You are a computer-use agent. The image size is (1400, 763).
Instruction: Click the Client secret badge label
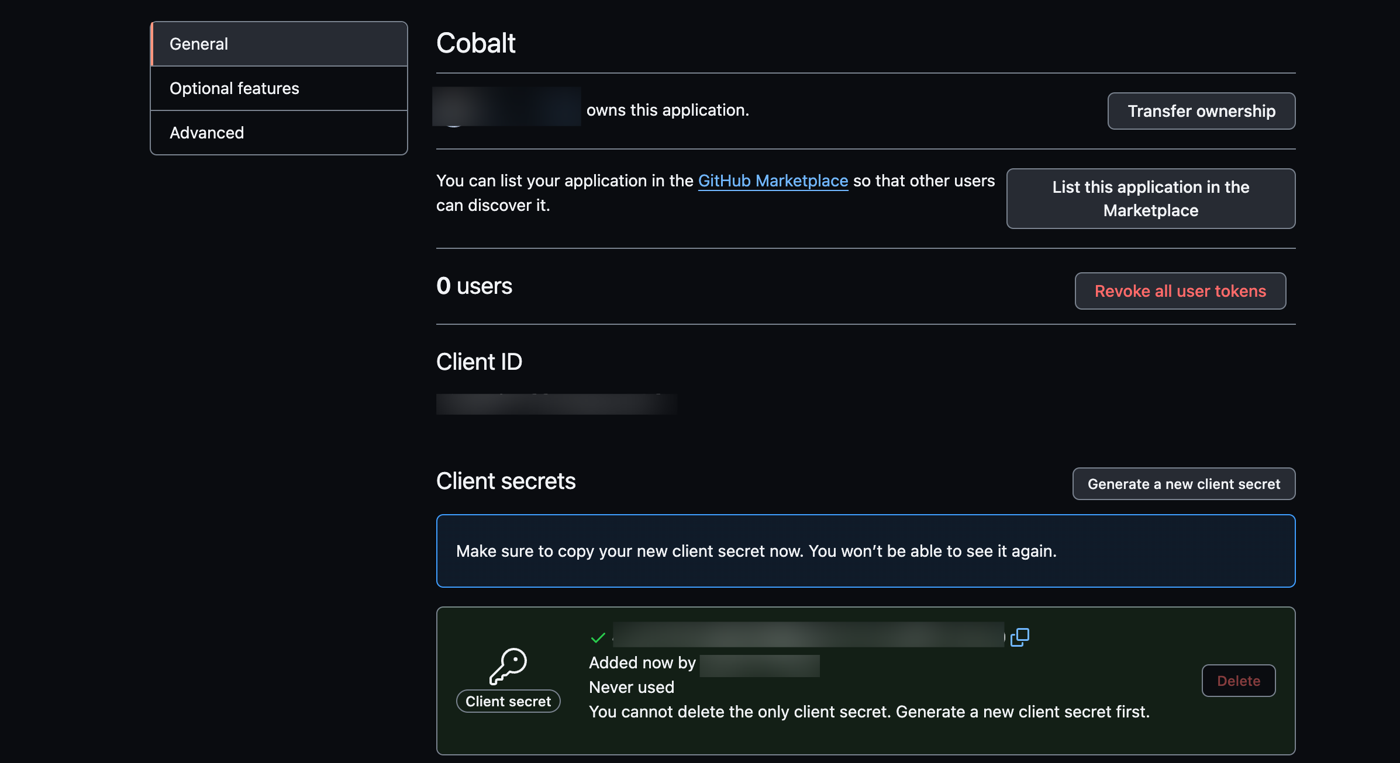[508, 701]
